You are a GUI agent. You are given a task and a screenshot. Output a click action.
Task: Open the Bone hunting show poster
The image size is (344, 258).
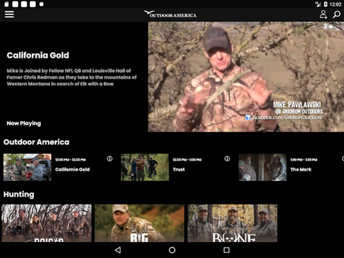tap(232, 223)
